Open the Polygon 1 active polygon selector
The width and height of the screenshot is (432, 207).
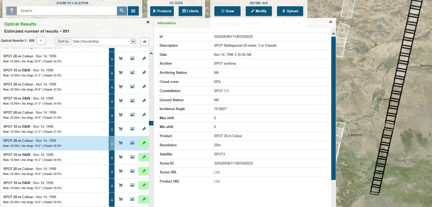point(266,23)
